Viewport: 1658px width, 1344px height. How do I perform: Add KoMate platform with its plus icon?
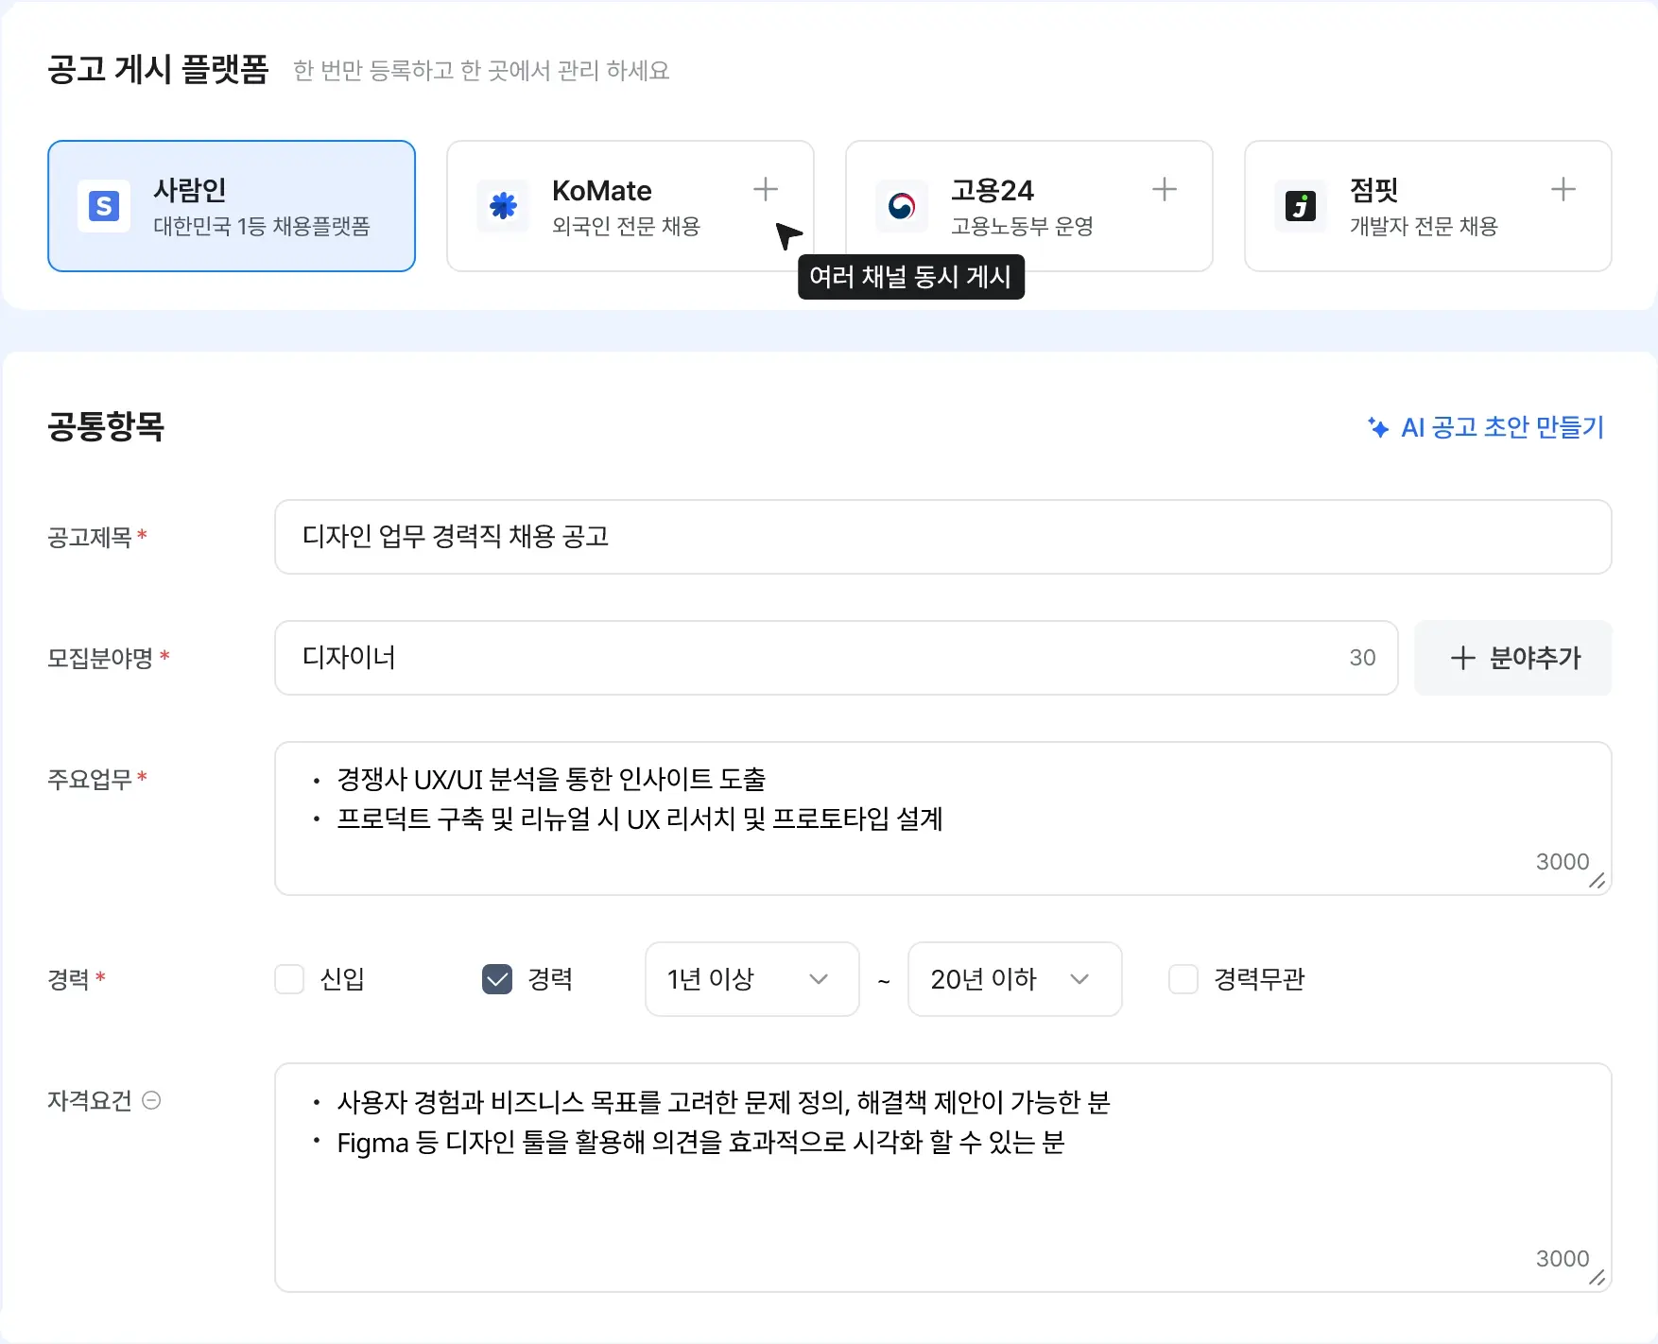pyautogui.click(x=766, y=189)
